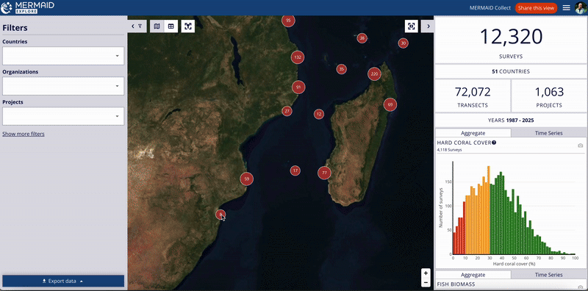Click the Share this view button
Image resolution: width=588 pixels, height=291 pixels.
(x=536, y=8)
